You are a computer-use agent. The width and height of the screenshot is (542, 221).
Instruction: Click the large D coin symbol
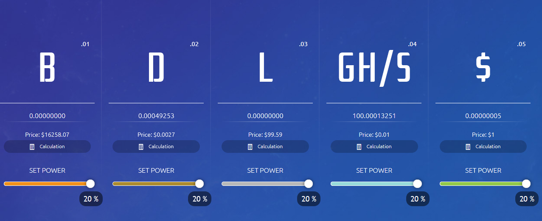[156, 67]
